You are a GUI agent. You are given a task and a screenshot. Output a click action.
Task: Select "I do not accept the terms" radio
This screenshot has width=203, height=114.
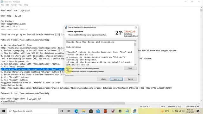pyautogui.click(x=67, y=71)
